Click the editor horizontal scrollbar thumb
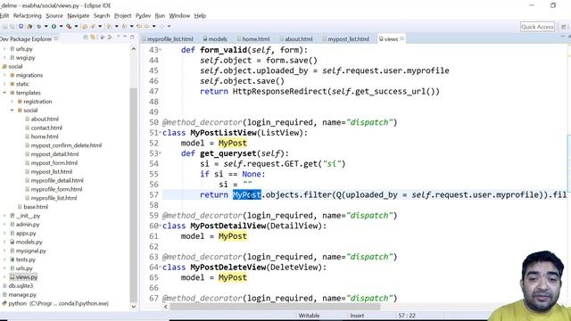571x321 pixels. click(275, 307)
